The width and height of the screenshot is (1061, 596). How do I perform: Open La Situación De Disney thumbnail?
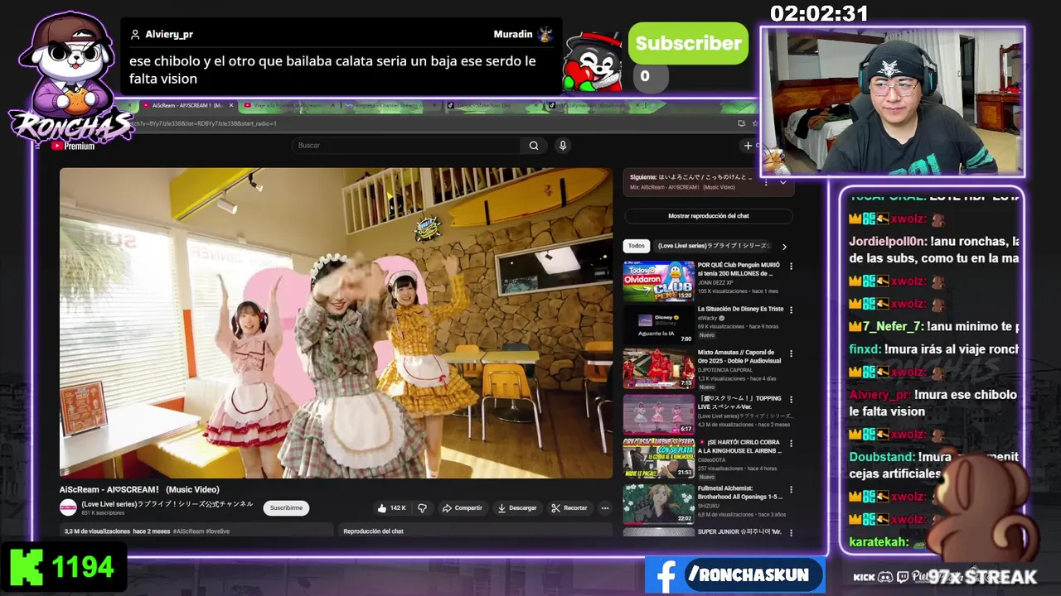pos(659,325)
